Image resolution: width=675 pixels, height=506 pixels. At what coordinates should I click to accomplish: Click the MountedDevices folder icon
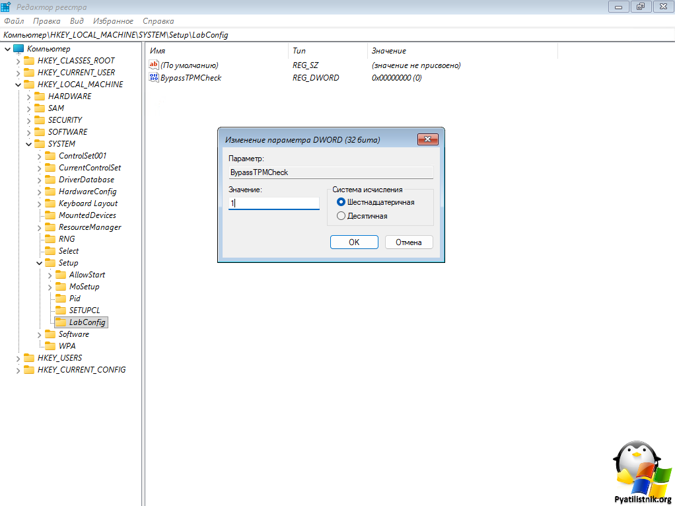pyautogui.click(x=50, y=215)
